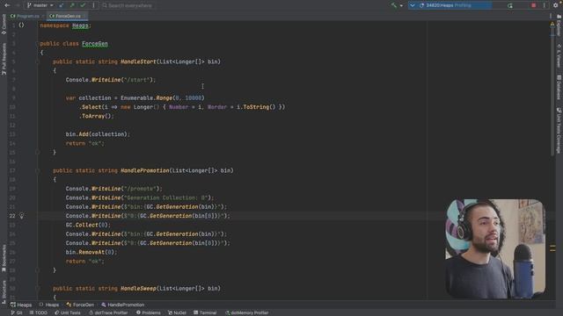Click the Heaps namespace name on line 1

pyautogui.click(x=80, y=25)
